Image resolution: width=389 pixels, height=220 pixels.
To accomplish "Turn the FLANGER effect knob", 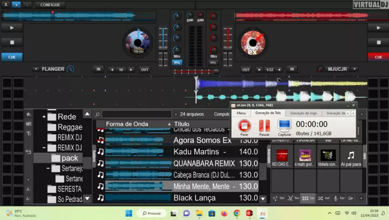I will click(70, 69).
